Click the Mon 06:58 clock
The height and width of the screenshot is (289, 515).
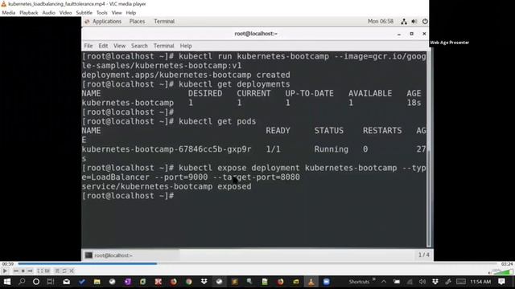coord(381,22)
